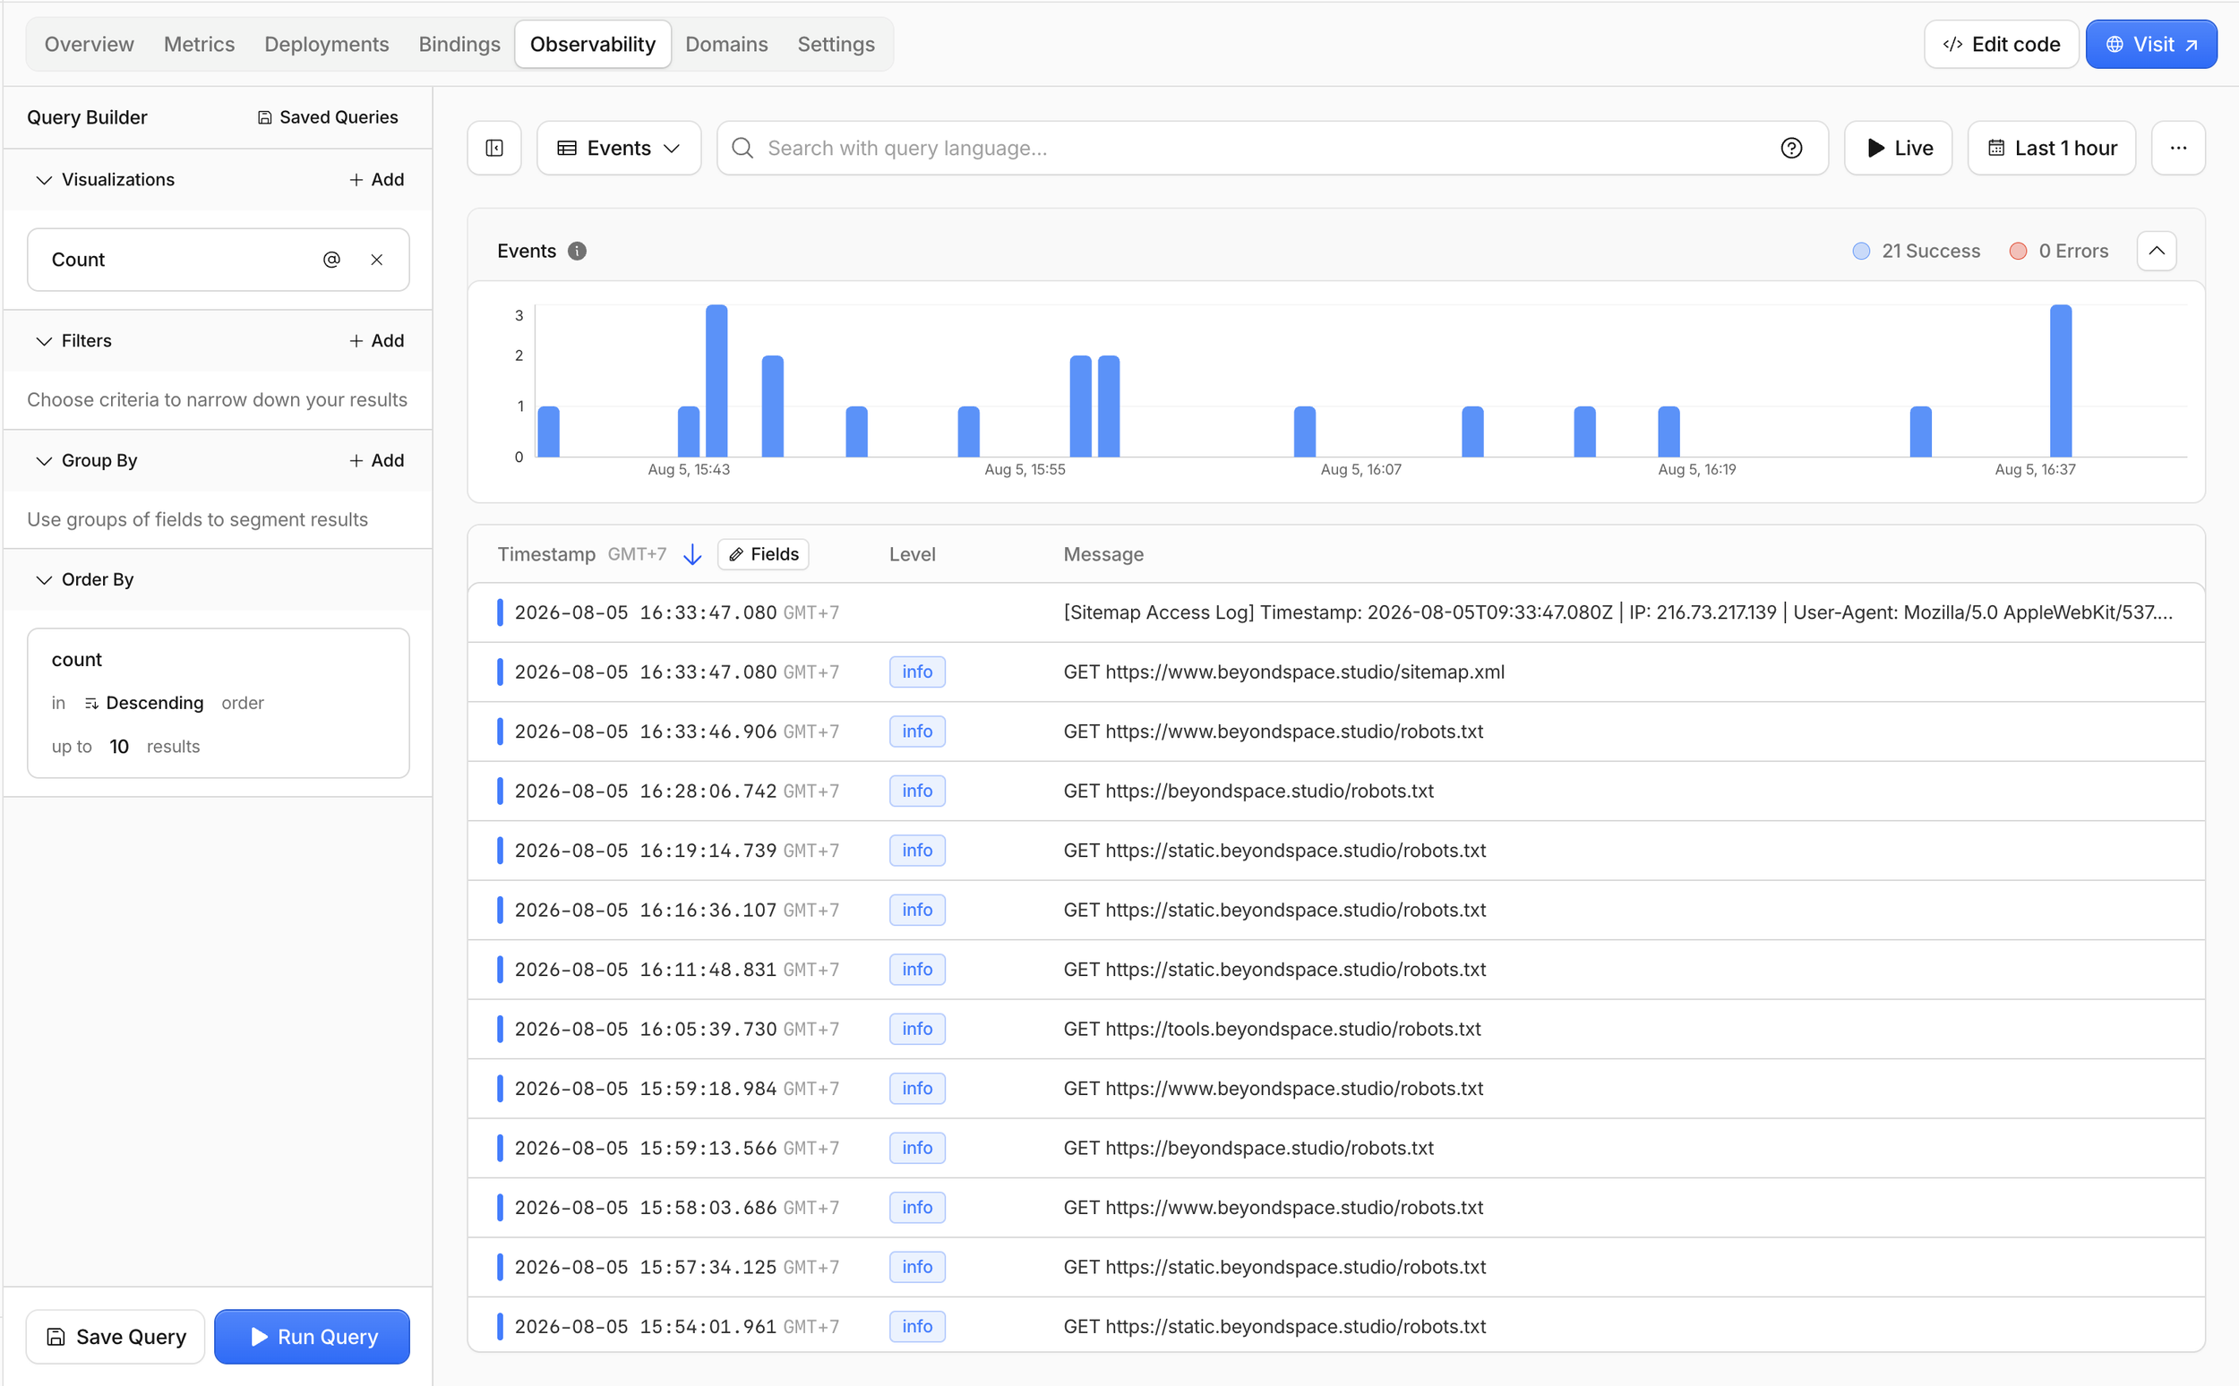The height and width of the screenshot is (1386, 2239).
Task: Open the log entry at 15:57:34.125
Action: [x=1336, y=1267]
